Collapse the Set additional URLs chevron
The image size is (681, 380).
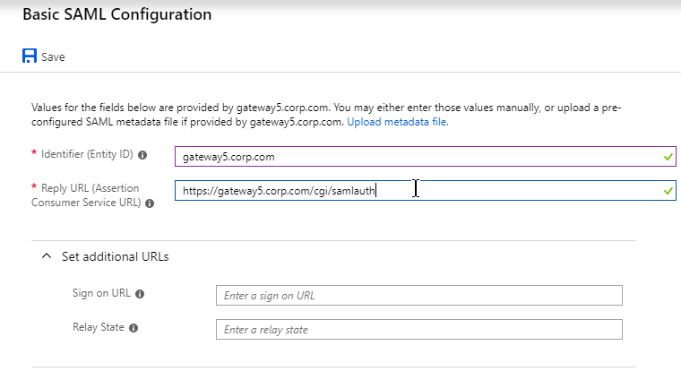point(47,256)
